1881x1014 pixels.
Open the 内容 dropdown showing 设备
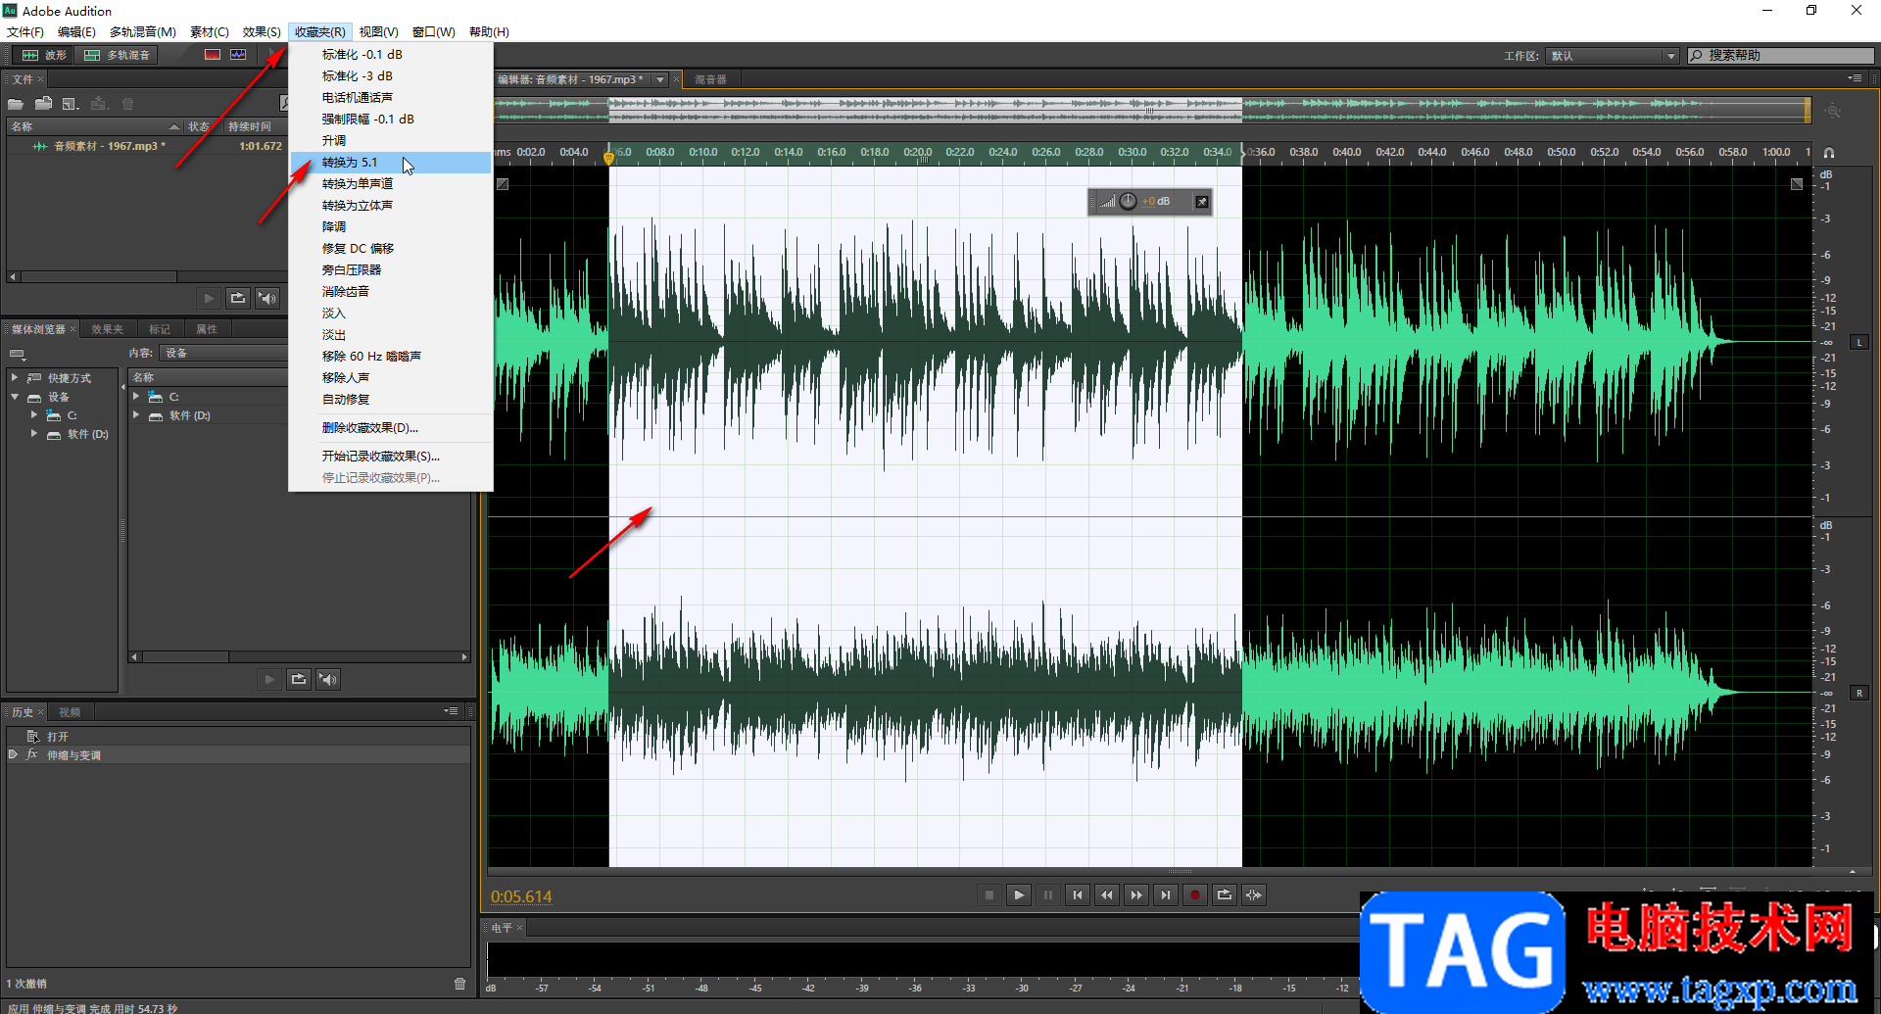(223, 353)
